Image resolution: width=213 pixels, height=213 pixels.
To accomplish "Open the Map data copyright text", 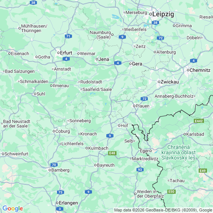I will tap(163, 210).
